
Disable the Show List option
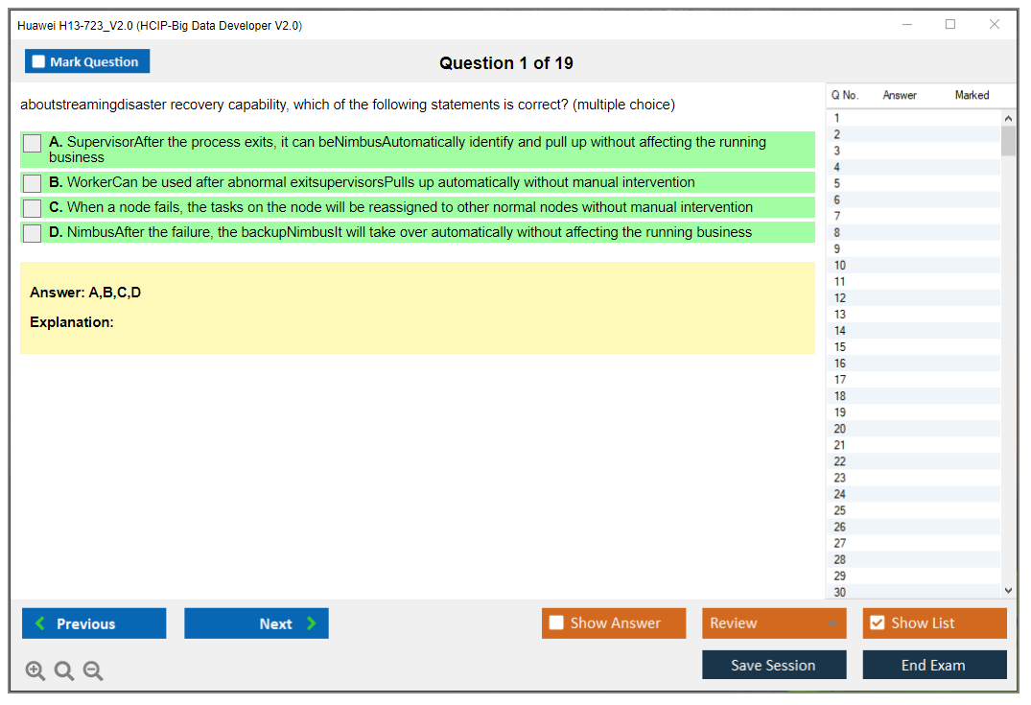[x=877, y=623]
